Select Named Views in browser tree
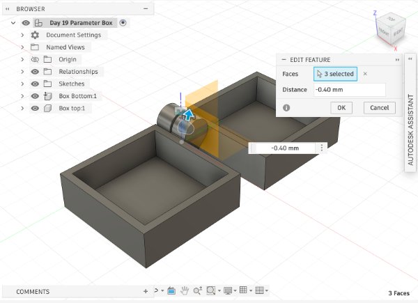 coord(65,47)
